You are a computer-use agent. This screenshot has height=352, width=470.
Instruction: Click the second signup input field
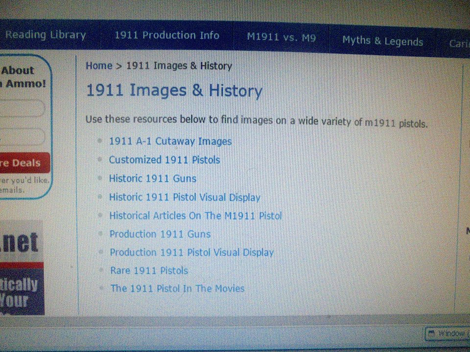coord(22,137)
